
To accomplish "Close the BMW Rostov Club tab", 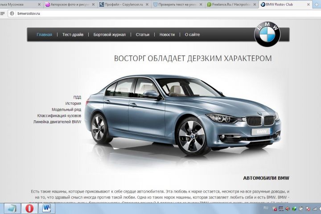I will [309, 4].
